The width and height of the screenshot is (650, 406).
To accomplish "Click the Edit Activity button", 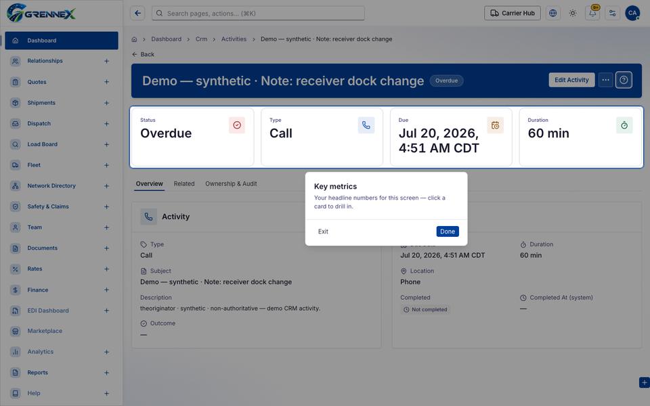I will 571,80.
